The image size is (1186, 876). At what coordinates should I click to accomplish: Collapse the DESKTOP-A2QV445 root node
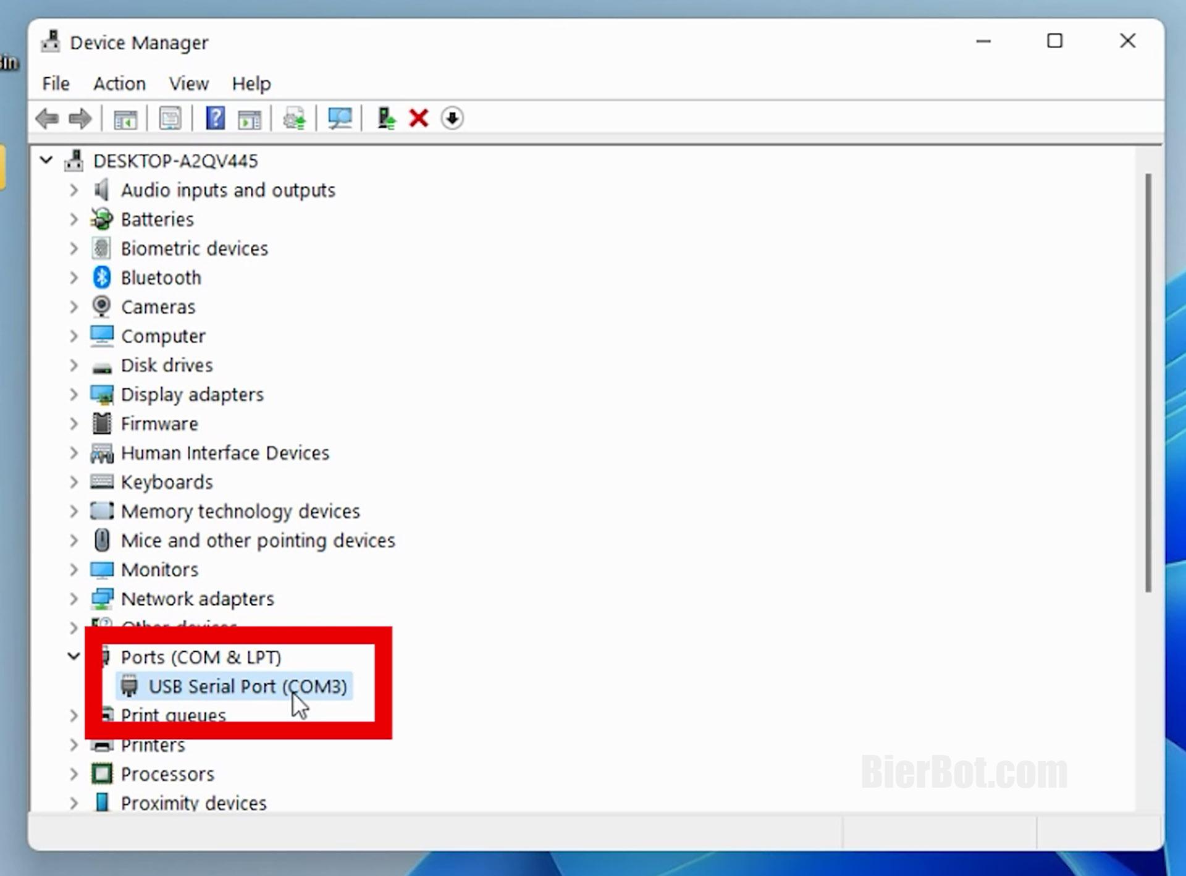pos(46,161)
